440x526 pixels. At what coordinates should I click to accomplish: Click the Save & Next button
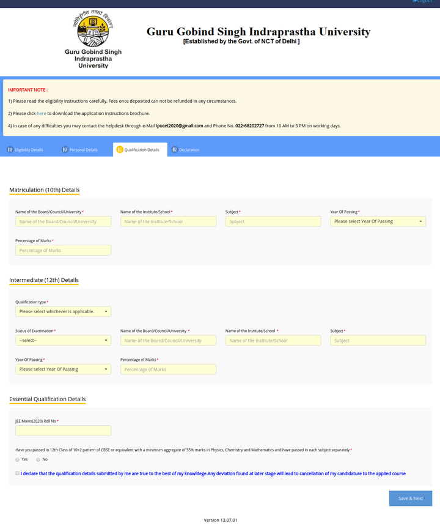point(411,498)
